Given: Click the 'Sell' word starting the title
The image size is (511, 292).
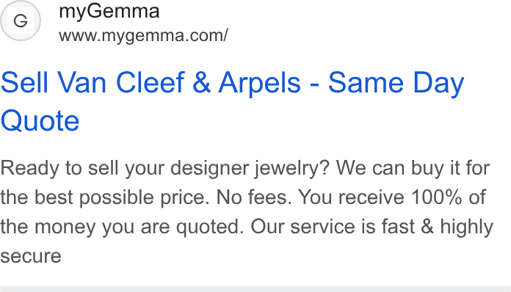Looking at the screenshot, I should pyautogui.click(x=24, y=83).
